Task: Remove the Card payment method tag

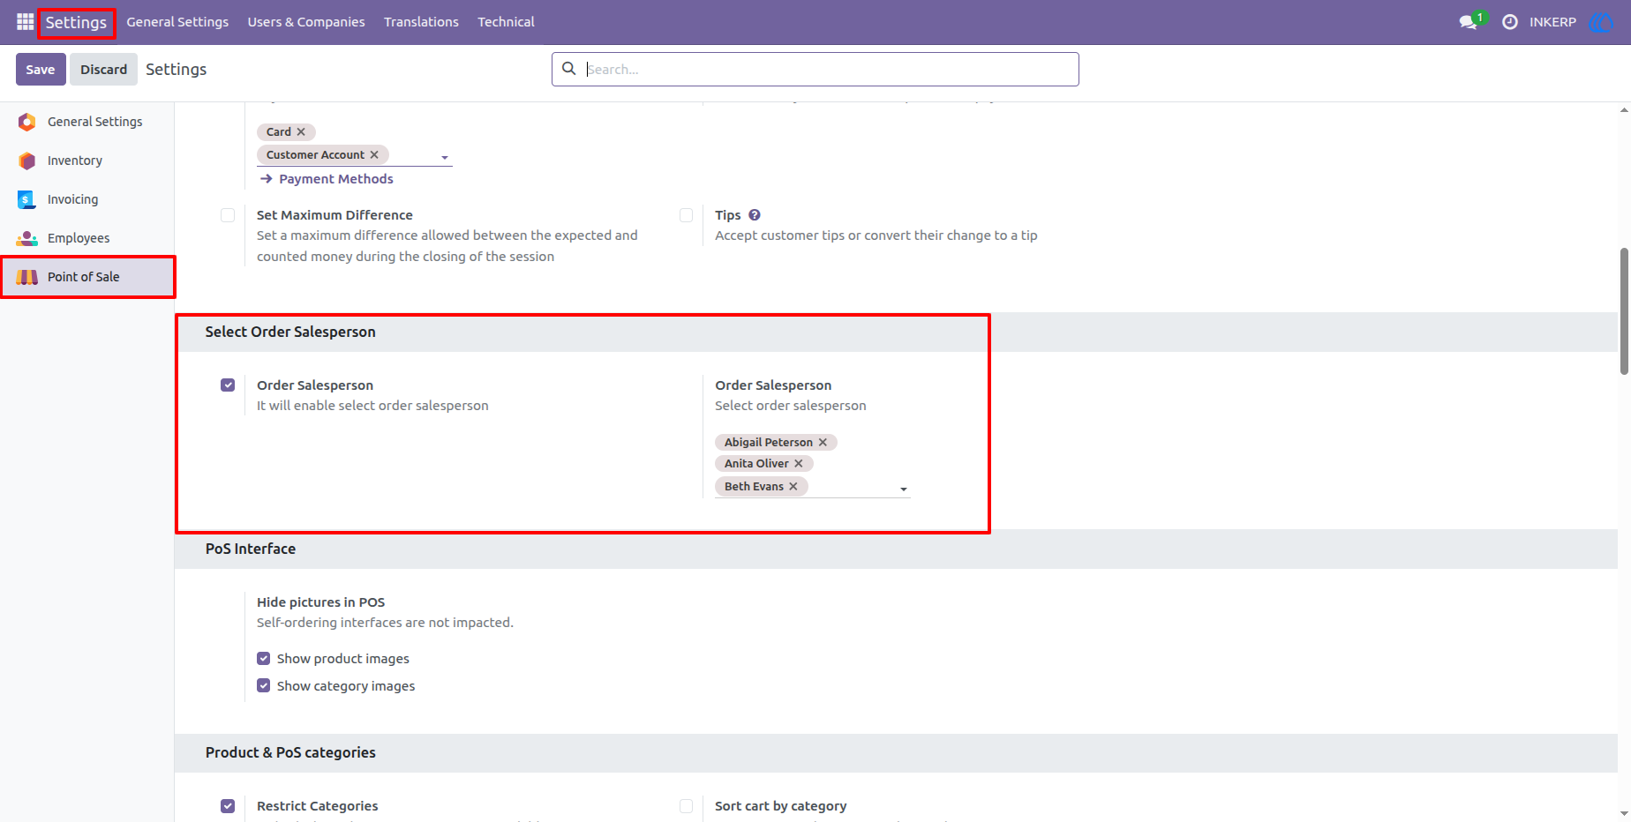Action: click(301, 131)
